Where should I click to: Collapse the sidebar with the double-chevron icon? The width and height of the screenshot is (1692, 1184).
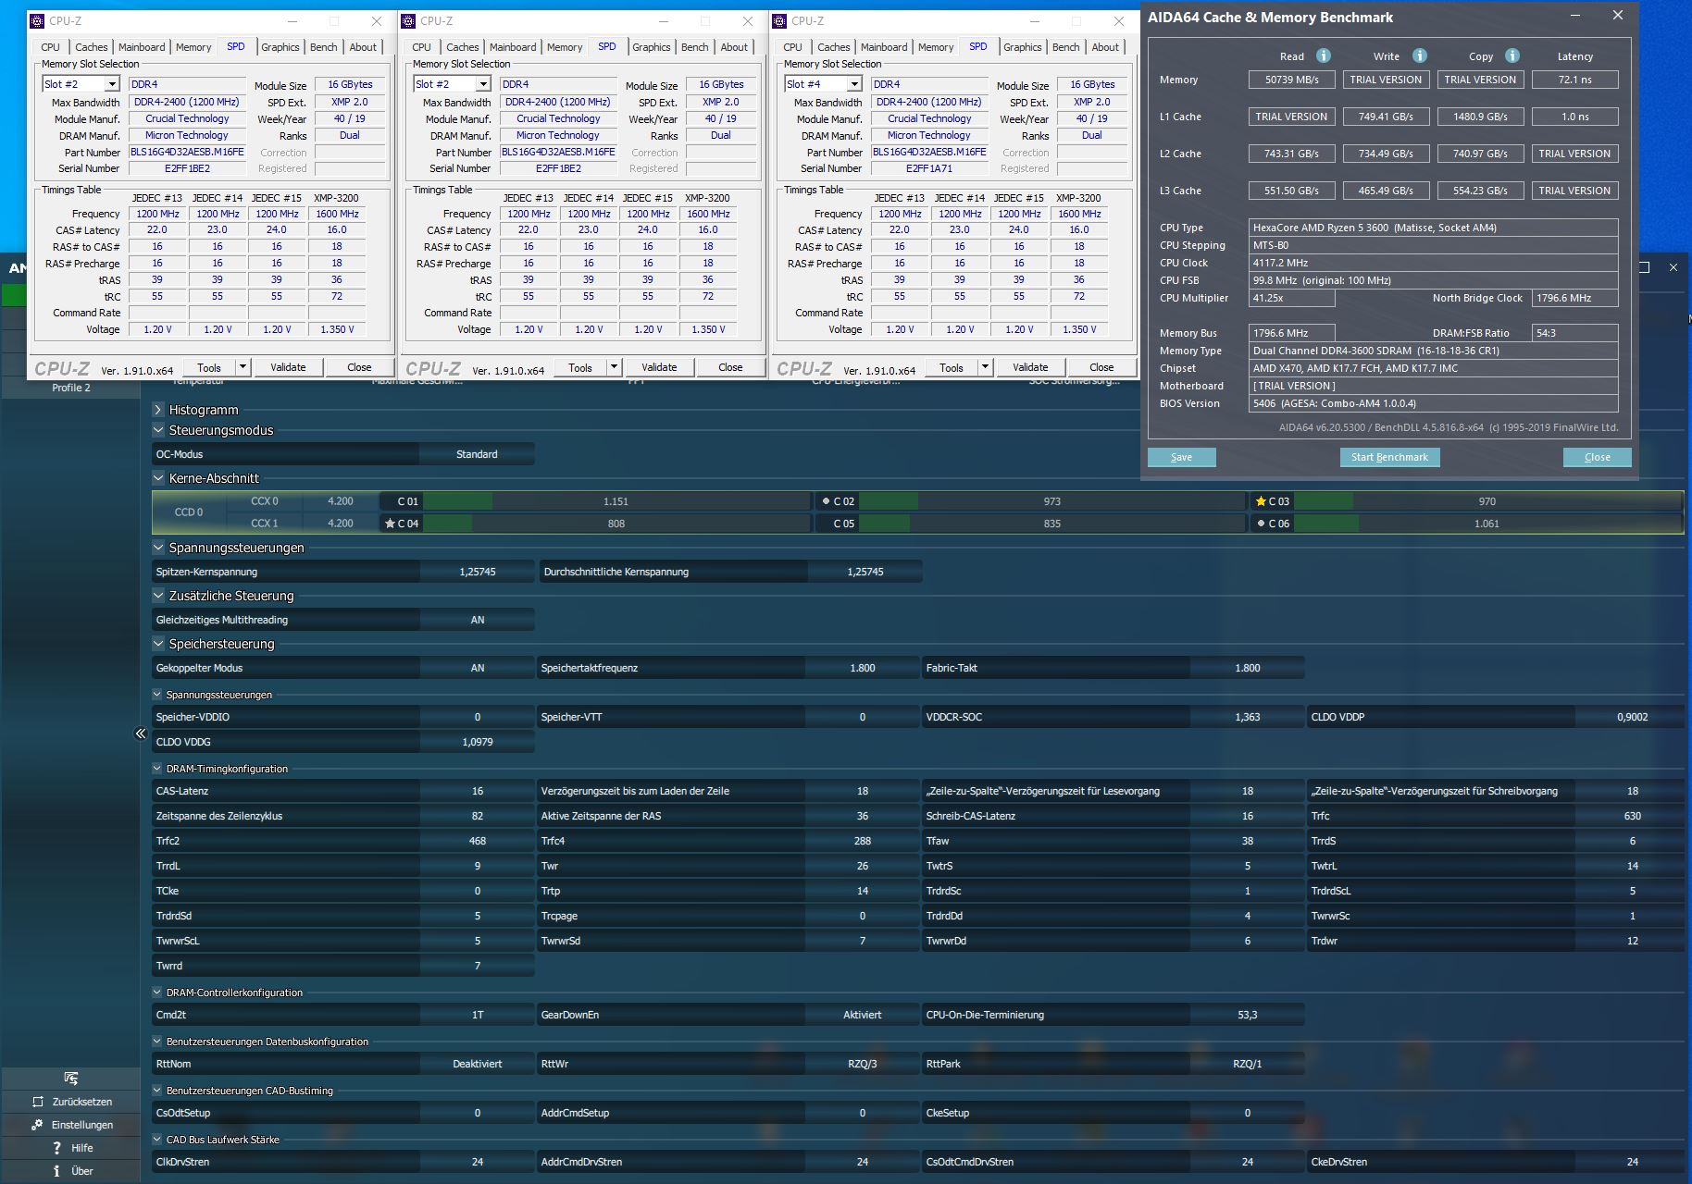pyautogui.click(x=141, y=734)
